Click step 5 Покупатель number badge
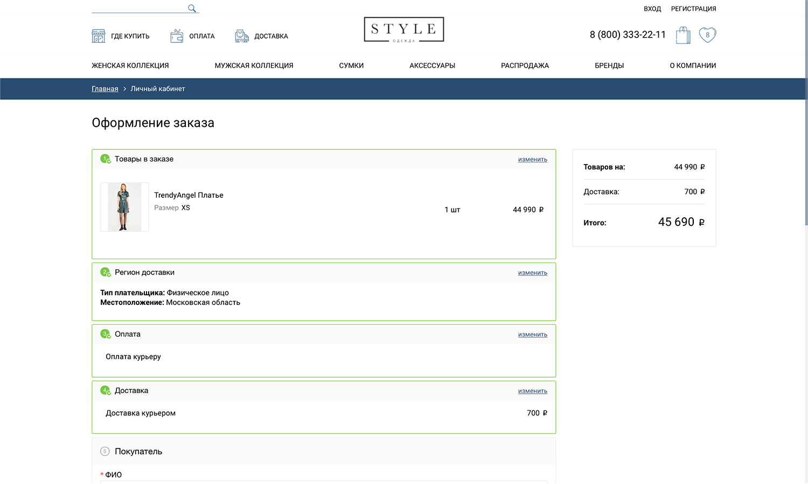 105,451
